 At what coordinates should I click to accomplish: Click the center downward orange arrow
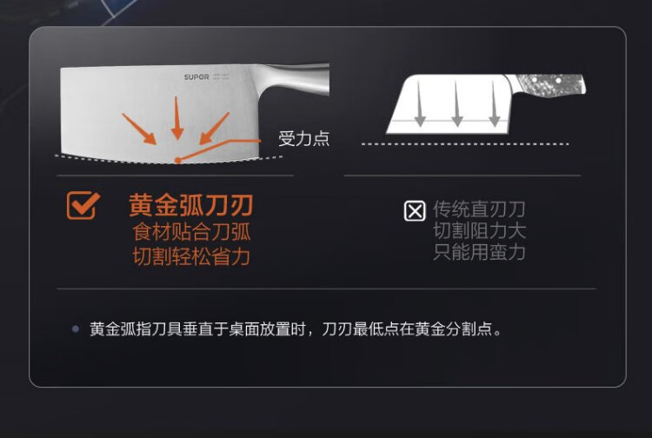(177, 118)
